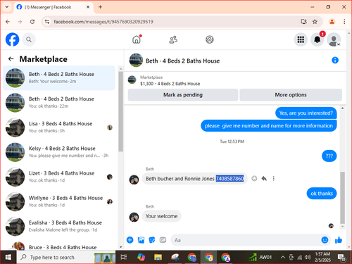This screenshot has width=352, height=264.
Task: Open the Facebook logo home link
Action: pyautogui.click(x=12, y=39)
